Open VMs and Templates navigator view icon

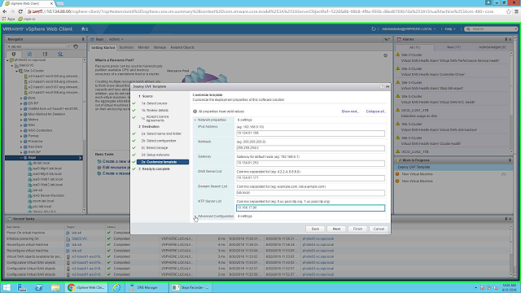[29, 54]
